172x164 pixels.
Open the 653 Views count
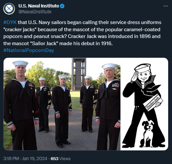[x=61, y=158]
